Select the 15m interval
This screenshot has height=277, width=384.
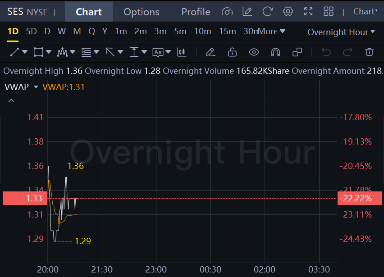pos(227,32)
